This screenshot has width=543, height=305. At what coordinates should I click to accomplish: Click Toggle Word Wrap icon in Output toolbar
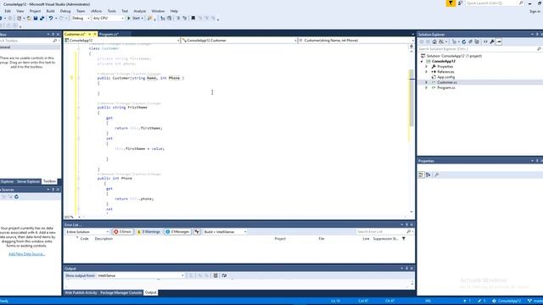tap(224, 275)
